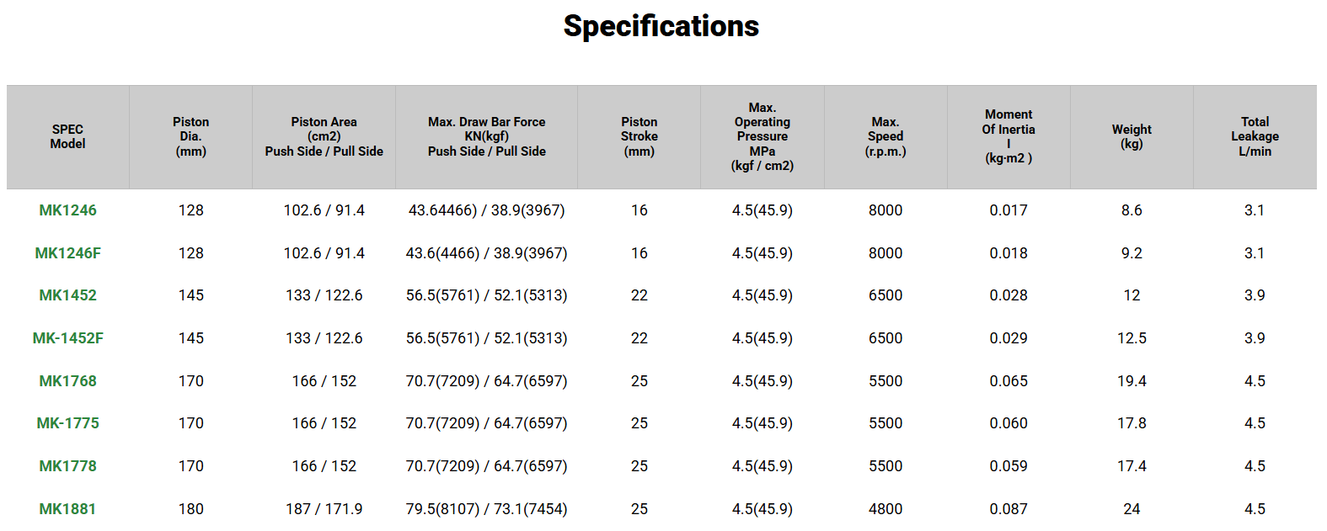Open the MK-1775 model link
The width and height of the screenshot is (1327, 531).
[x=67, y=423]
